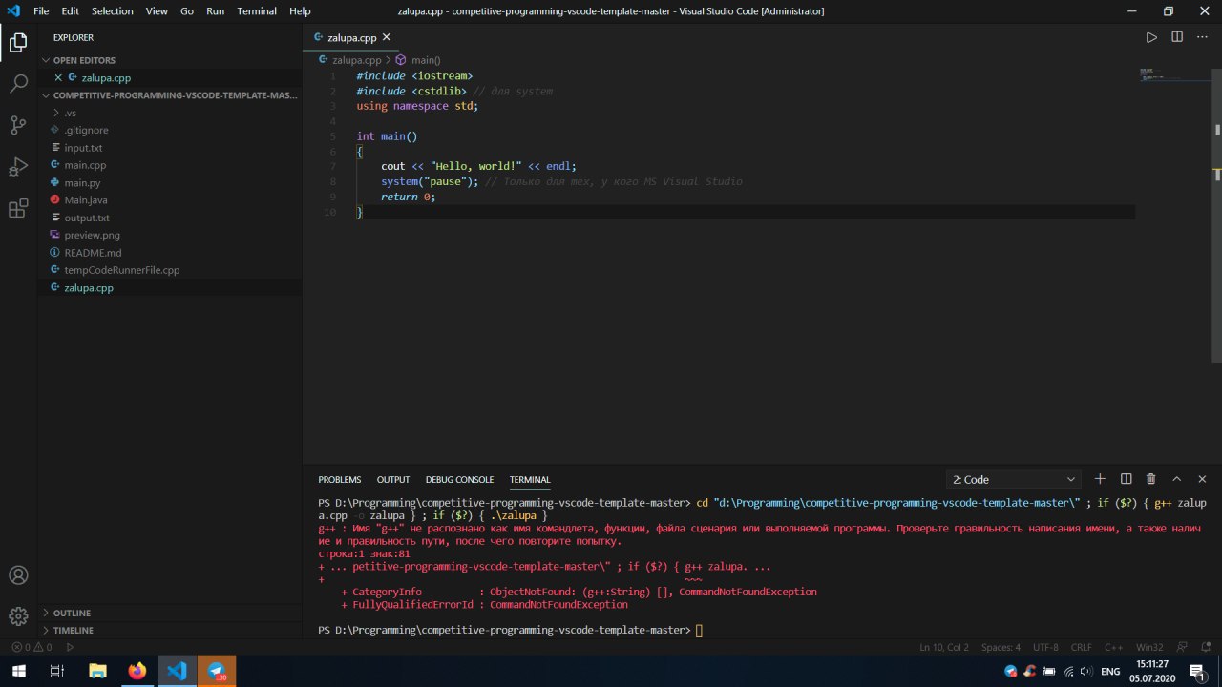Switch to the OUTPUT panel tab
The width and height of the screenshot is (1222, 687).
[393, 480]
